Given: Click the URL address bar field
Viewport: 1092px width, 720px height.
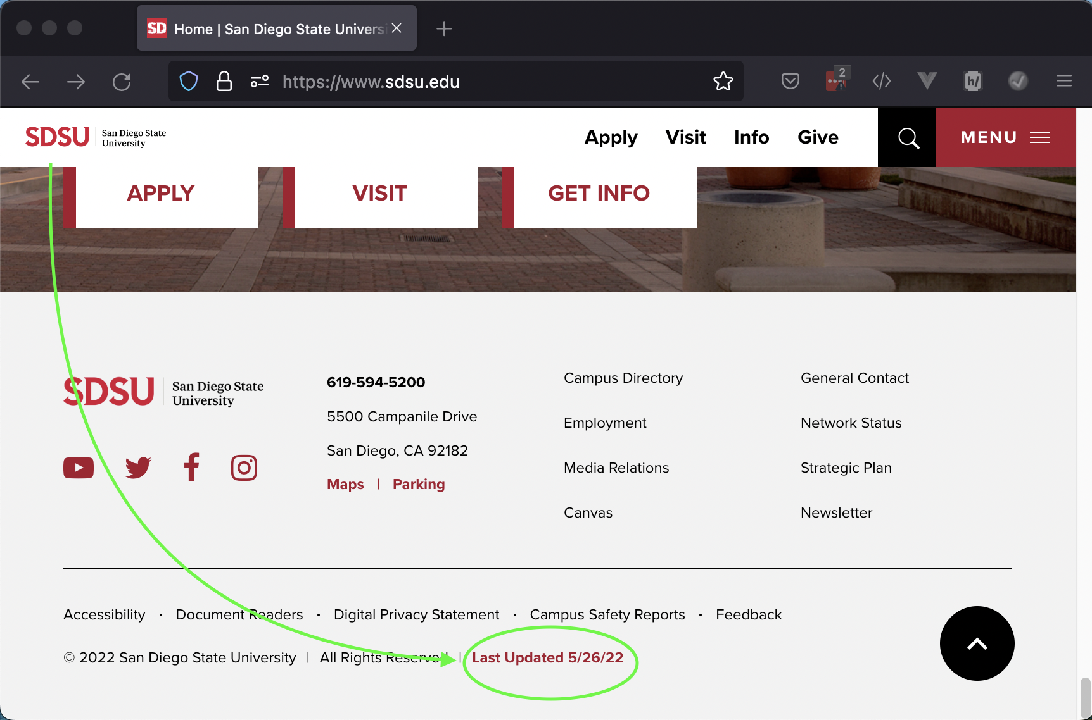Looking at the screenshot, I should tap(456, 82).
